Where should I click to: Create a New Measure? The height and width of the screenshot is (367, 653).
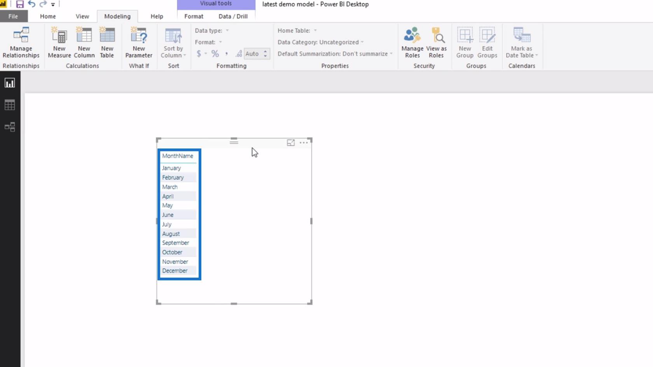point(59,43)
